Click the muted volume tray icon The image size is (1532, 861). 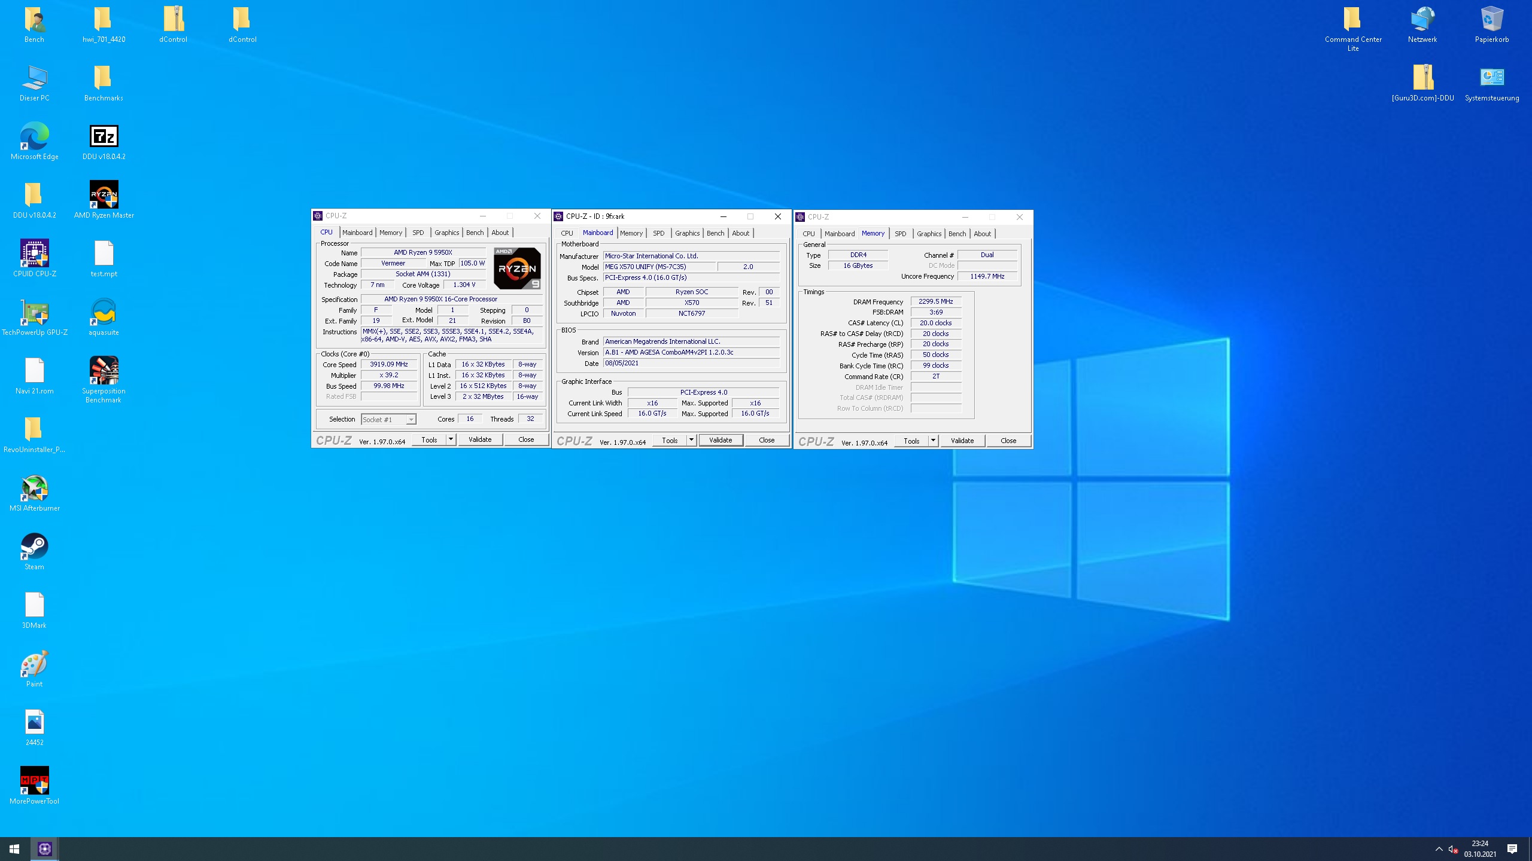click(1453, 849)
